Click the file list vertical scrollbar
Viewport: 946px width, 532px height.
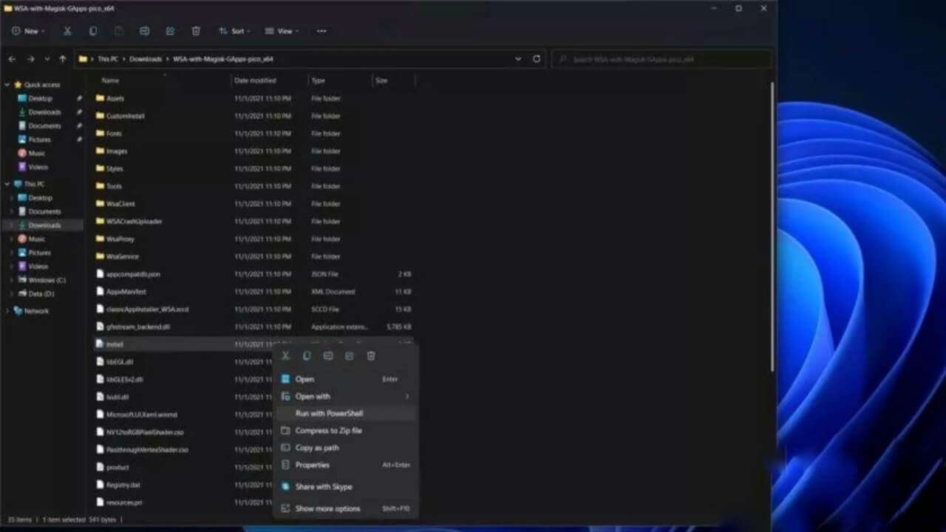tap(772, 225)
